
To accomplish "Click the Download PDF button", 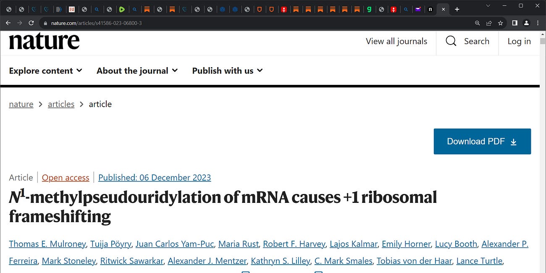I will (x=482, y=141).
